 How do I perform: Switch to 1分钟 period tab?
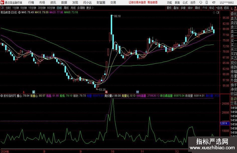[x=16, y=8]
